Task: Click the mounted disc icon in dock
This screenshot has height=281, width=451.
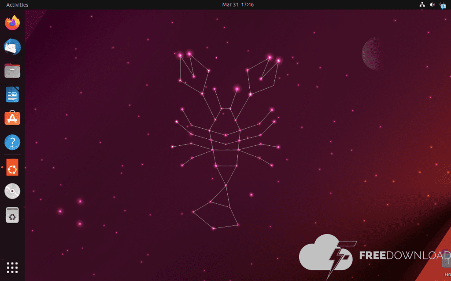Action: point(12,191)
